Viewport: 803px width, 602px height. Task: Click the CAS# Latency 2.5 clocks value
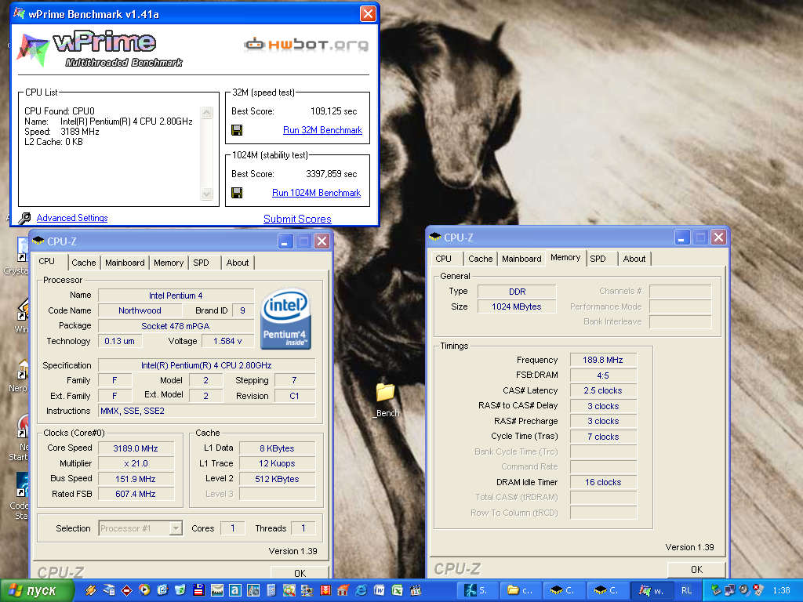pos(603,390)
